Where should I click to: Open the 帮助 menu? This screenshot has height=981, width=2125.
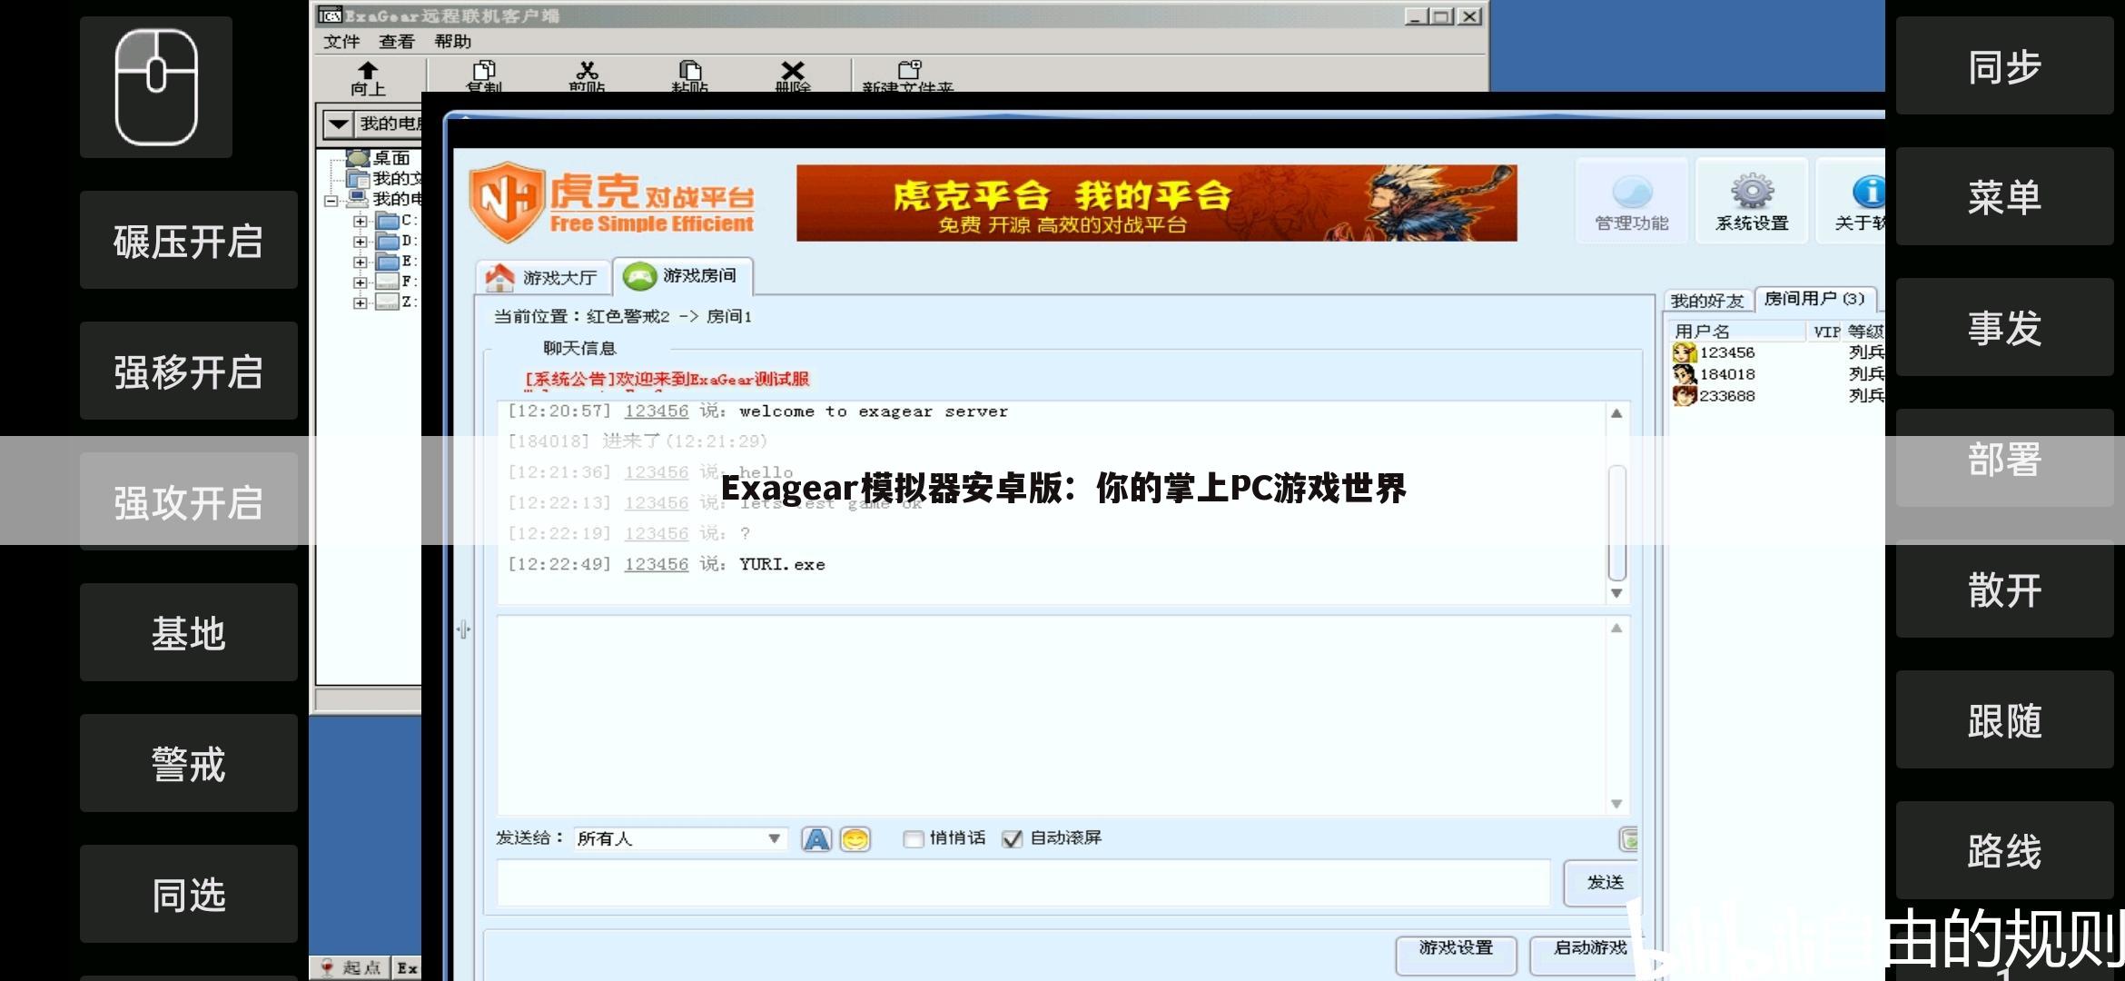click(x=452, y=42)
